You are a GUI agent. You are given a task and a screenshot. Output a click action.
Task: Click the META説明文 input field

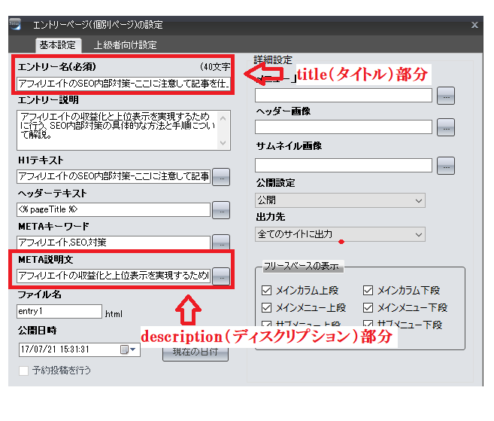point(114,276)
